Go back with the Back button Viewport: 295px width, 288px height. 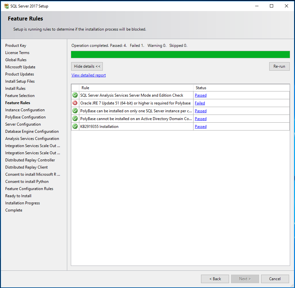point(215,279)
